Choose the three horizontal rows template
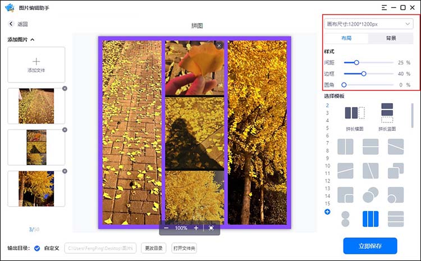Viewport: 421px width, 261px height. click(396, 219)
